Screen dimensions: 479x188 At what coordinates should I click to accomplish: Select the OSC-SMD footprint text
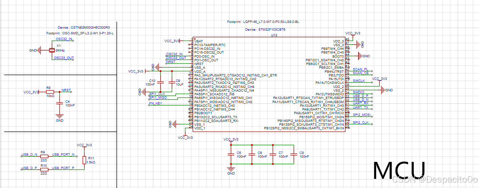point(80,33)
